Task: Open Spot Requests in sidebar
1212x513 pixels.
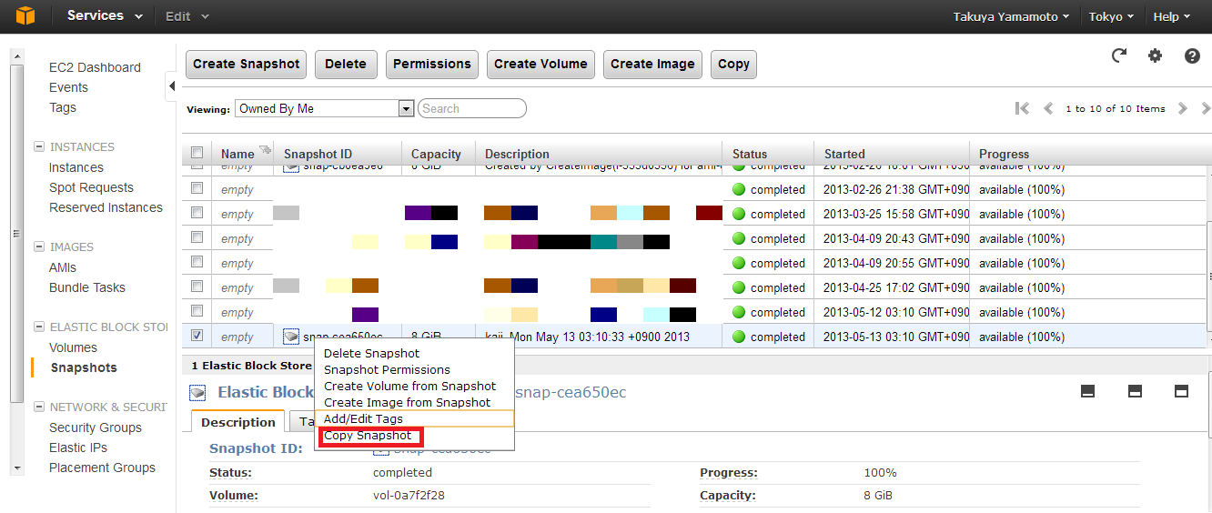Action: click(91, 187)
